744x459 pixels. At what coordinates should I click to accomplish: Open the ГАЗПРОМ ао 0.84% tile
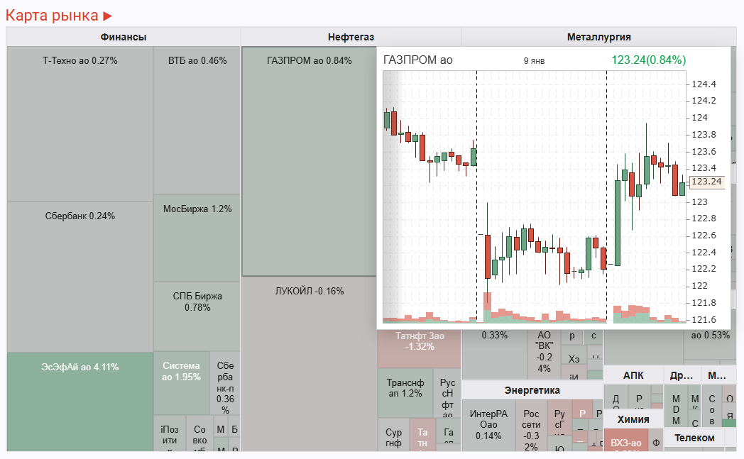310,161
